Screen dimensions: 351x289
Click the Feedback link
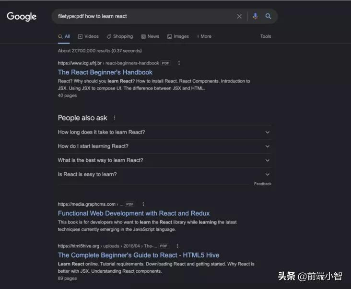(263, 184)
